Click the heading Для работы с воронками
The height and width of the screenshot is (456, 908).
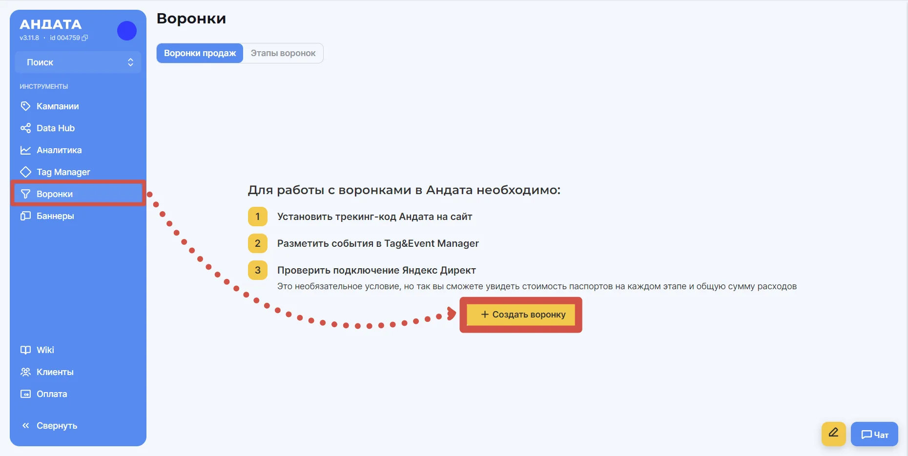[x=404, y=190]
